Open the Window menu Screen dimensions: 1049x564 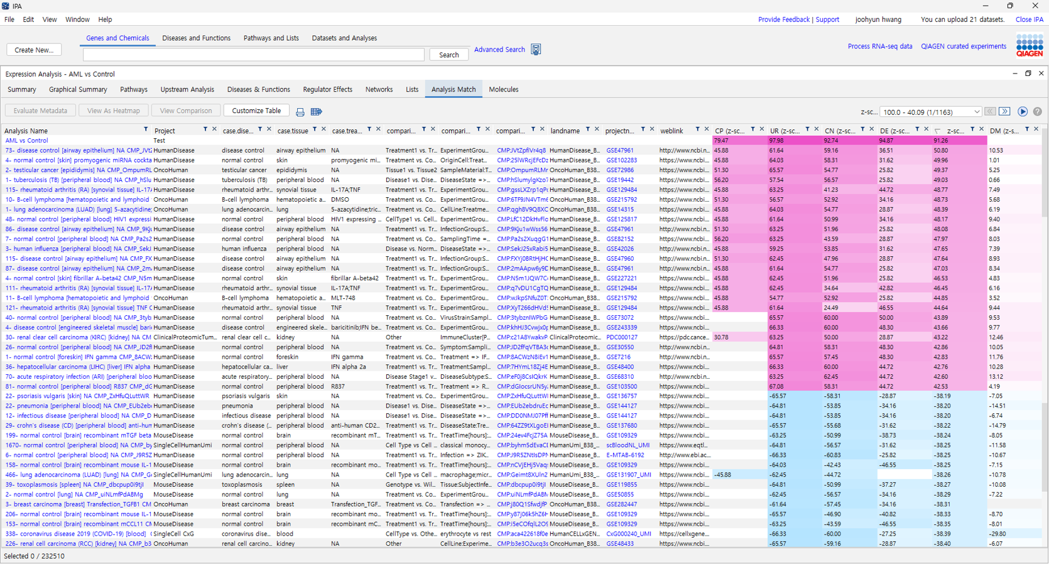tap(77, 19)
